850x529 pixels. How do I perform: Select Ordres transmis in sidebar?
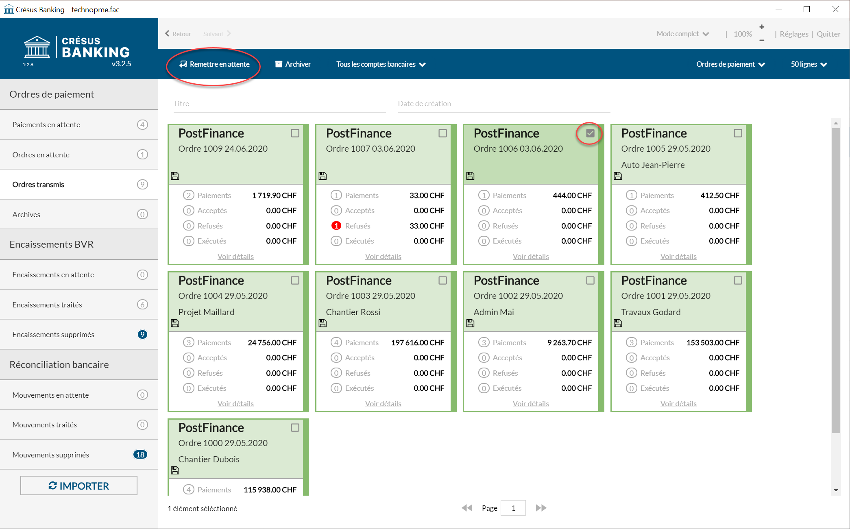(79, 184)
